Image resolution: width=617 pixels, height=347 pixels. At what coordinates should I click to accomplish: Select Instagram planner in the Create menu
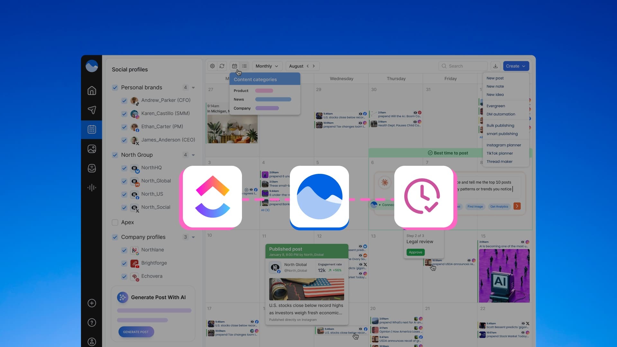[x=504, y=145]
